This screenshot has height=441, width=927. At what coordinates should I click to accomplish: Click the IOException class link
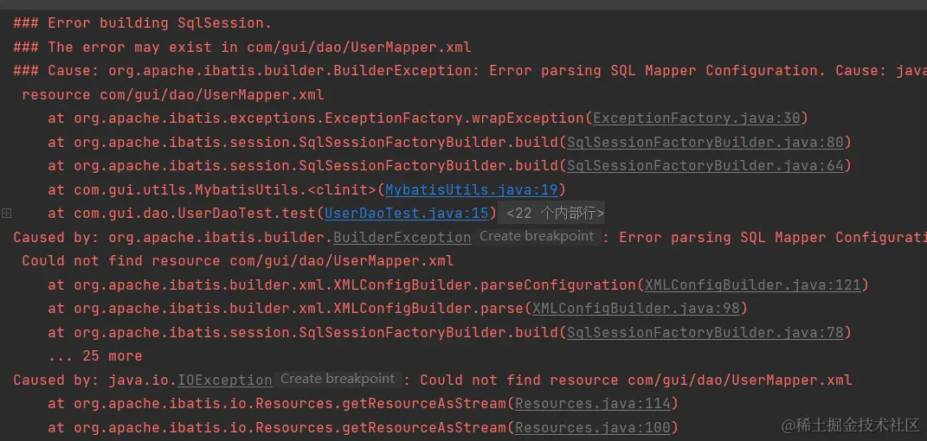(x=225, y=380)
